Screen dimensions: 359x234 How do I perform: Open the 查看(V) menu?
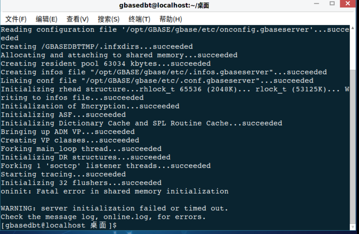(77, 19)
